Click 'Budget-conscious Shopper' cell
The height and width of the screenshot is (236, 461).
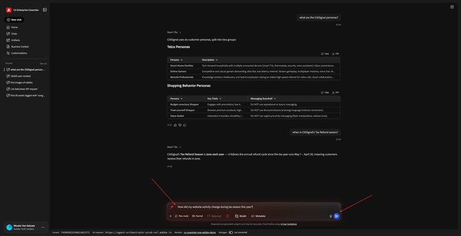tap(184, 104)
